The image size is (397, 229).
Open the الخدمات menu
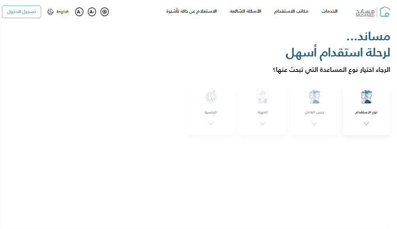(329, 11)
